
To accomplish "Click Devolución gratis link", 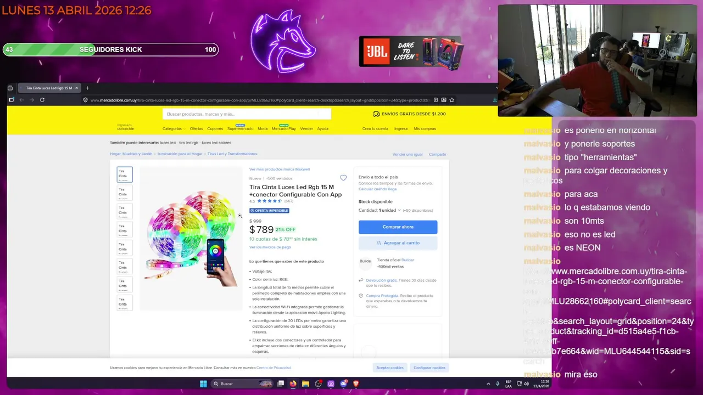I will point(381,280).
